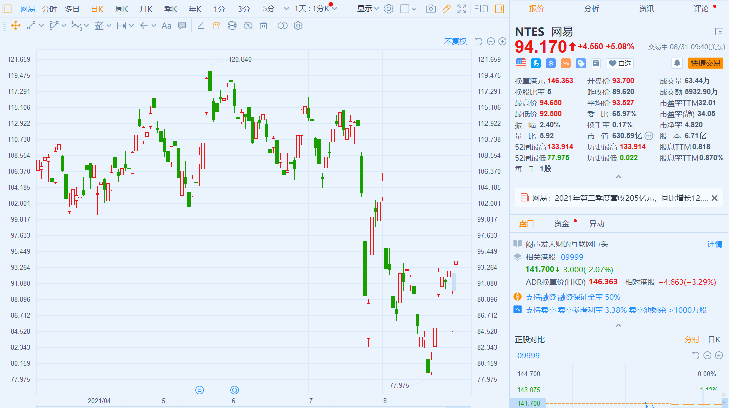This screenshot has width=729, height=408.
Task: Expand wave pattern tool options arrow
Action: tap(86, 26)
